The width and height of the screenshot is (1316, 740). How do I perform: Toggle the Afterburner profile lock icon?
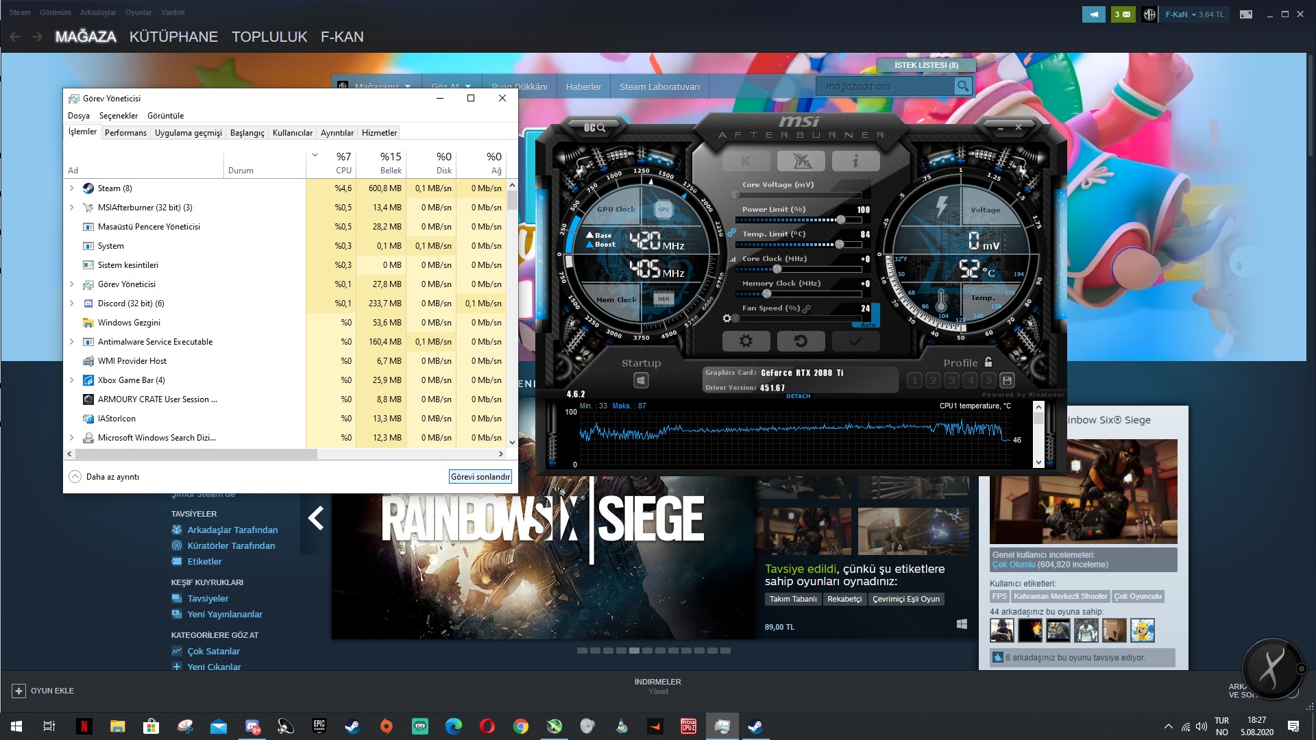coord(988,362)
